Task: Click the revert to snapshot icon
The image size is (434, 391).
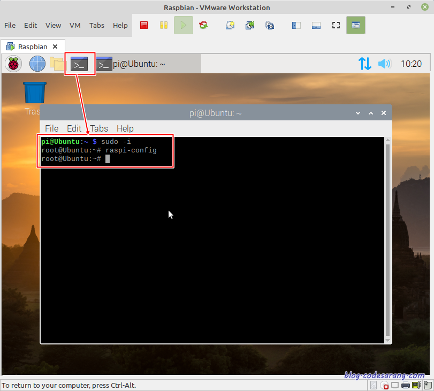Action: click(250, 25)
